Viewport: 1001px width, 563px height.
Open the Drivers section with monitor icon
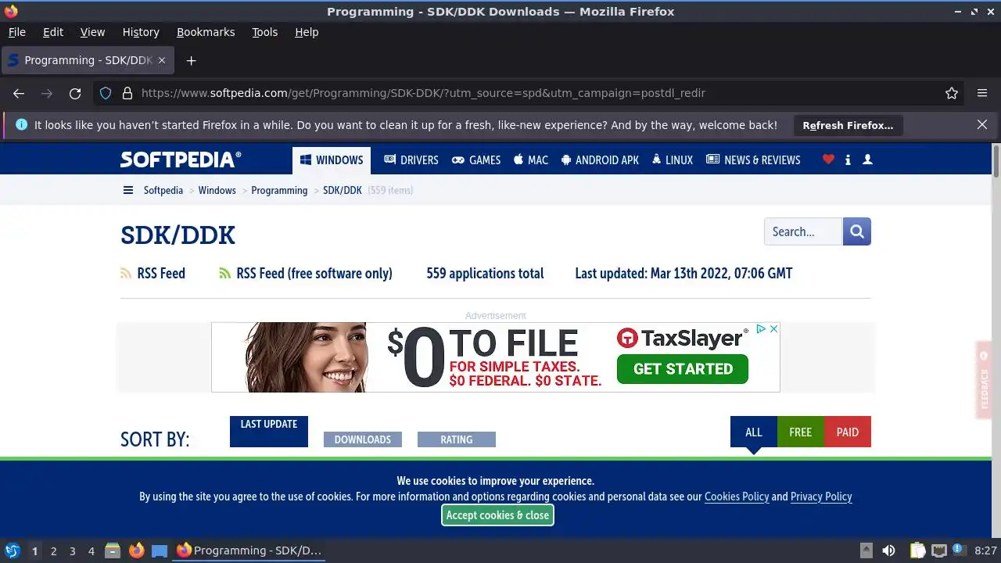(411, 160)
